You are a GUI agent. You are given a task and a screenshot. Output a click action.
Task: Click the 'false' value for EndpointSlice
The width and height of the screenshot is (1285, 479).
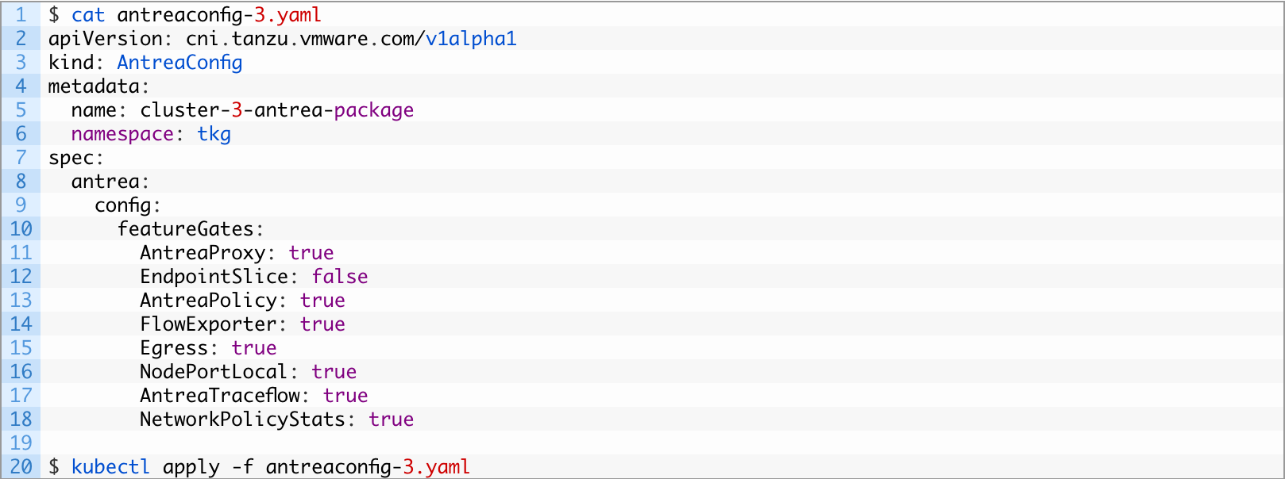click(x=339, y=277)
